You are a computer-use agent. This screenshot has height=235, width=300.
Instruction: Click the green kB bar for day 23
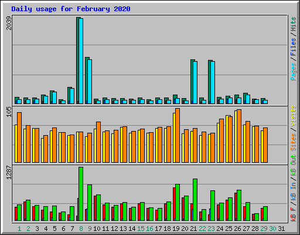tap(213, 206)
